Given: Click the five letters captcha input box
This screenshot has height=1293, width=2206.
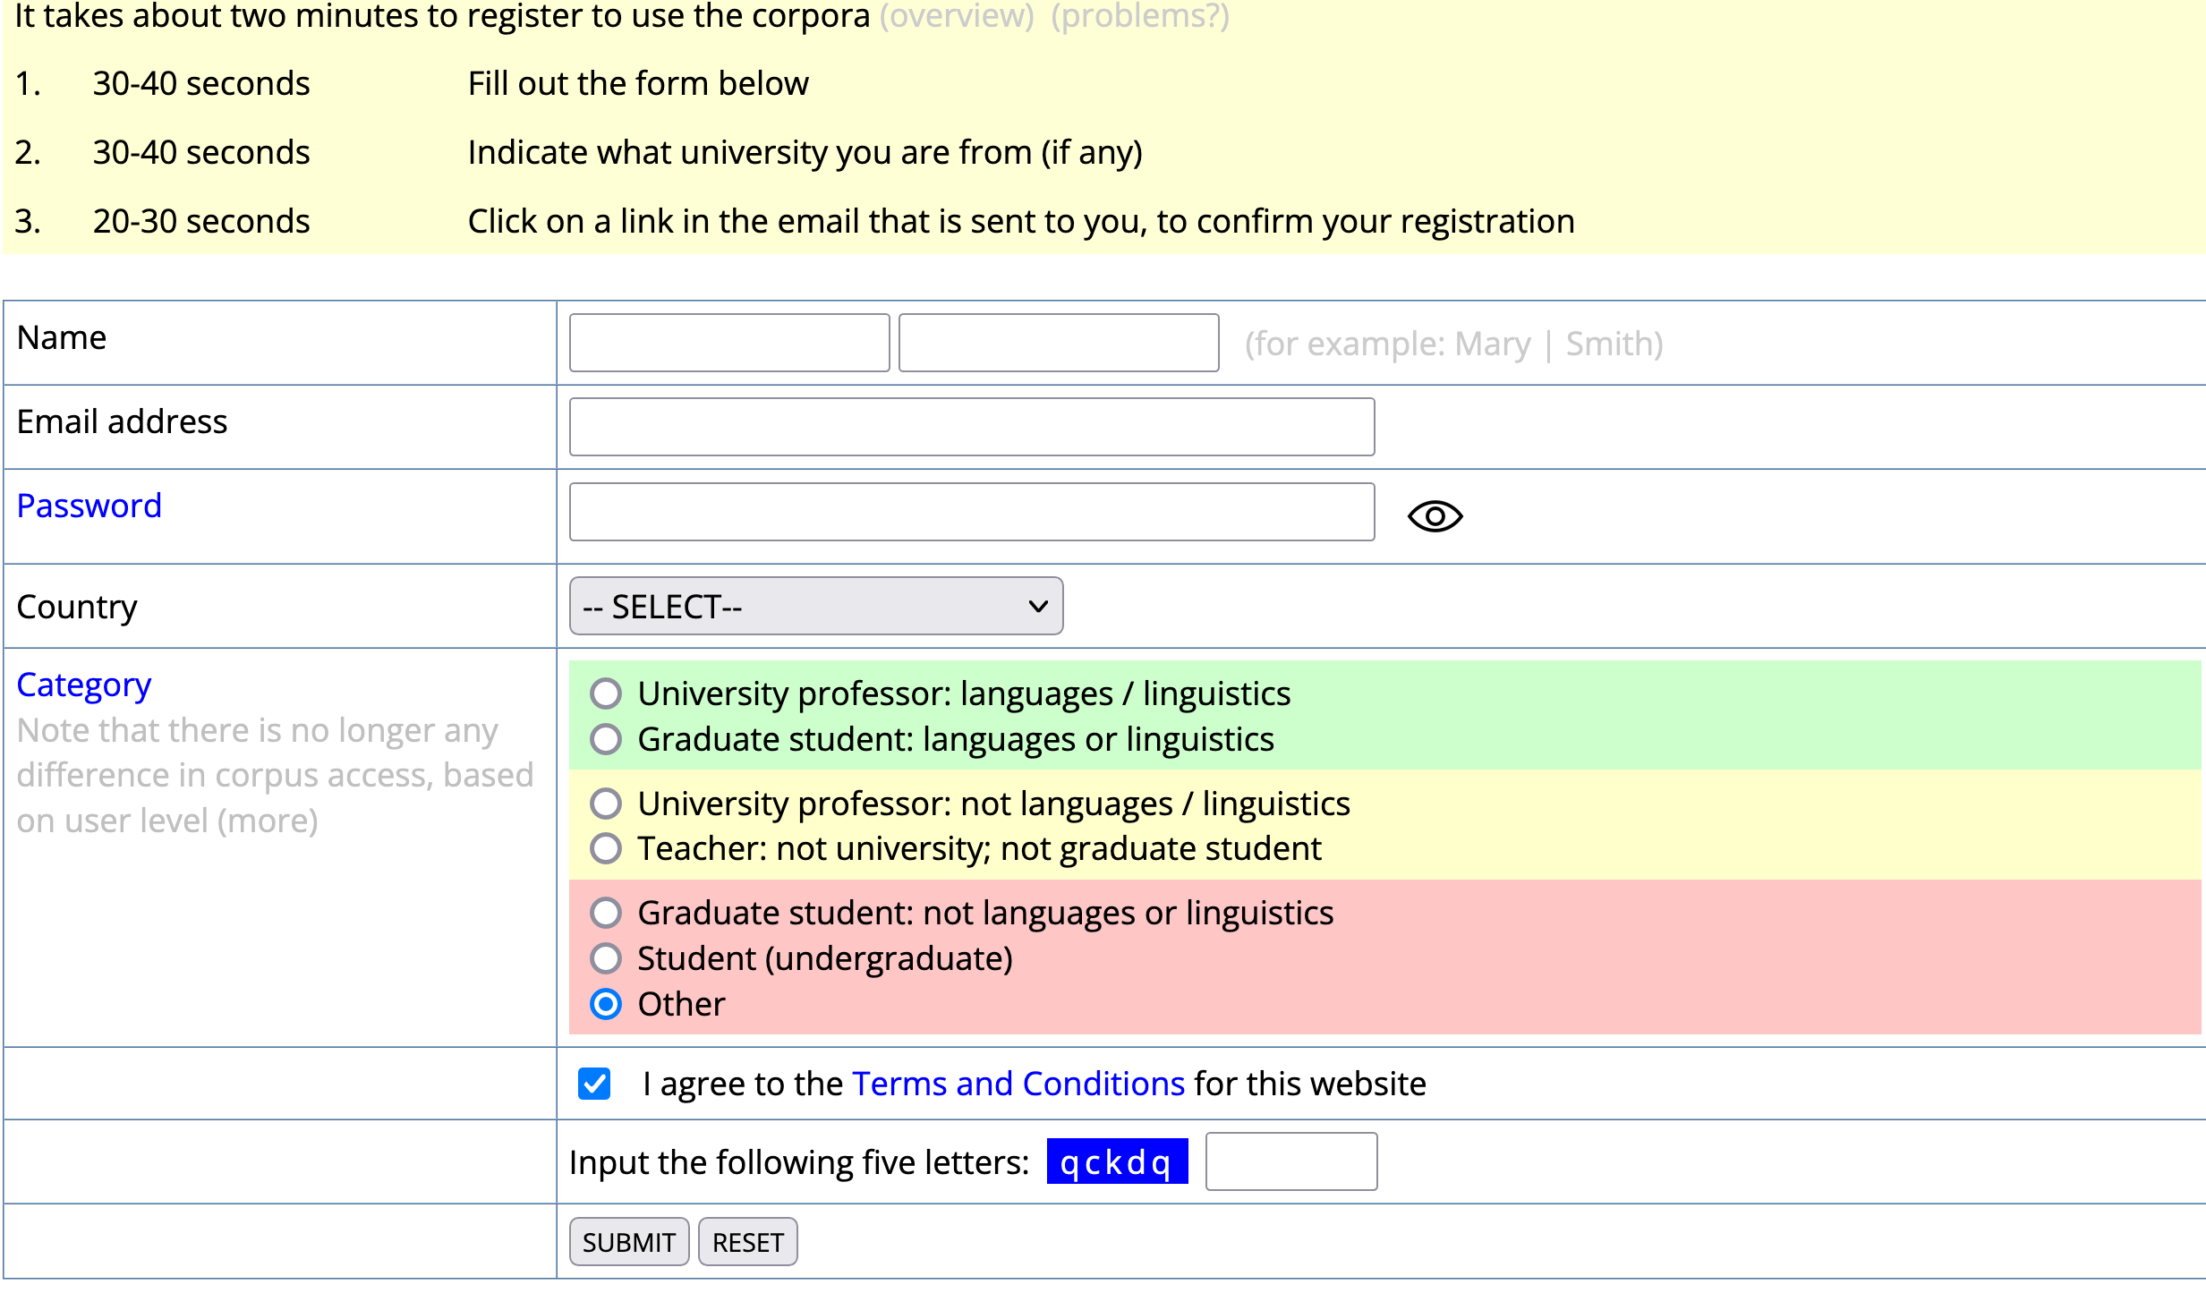Looking at the screenshot, I should [1290, 1161].
